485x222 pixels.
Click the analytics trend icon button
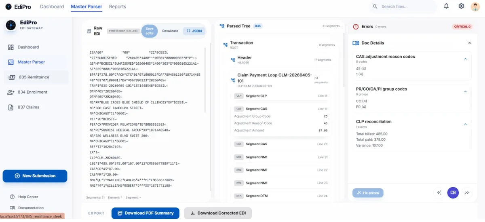click(x=467, y=193)
